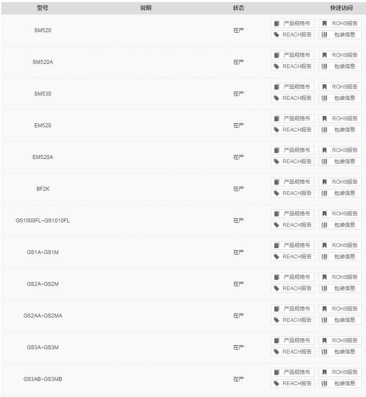Click the 型号 column header
The image size is (366, 397).
pos(43,8)
